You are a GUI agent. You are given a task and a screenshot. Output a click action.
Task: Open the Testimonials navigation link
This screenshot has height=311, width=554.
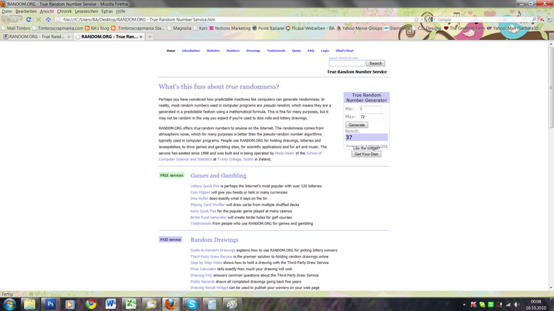[276, 50]
